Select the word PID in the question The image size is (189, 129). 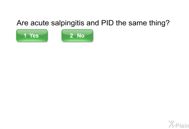point(107,23)
